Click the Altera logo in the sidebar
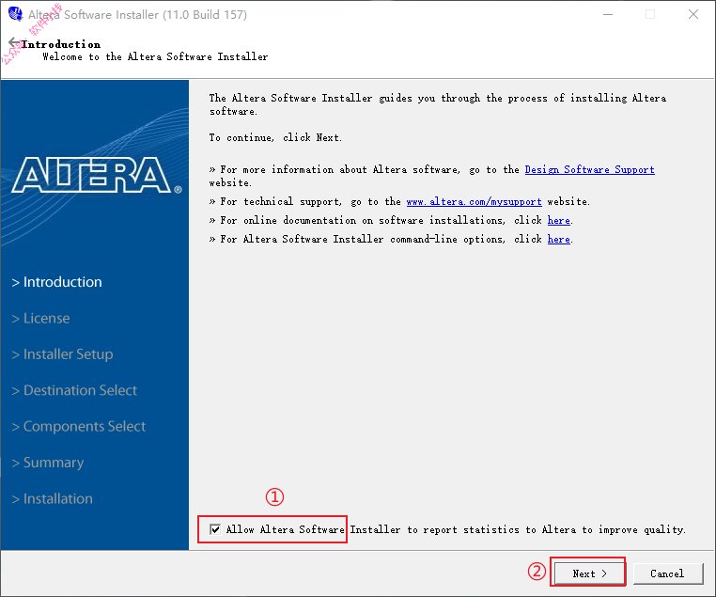Screen dimensions: 716x597 (97, 176)
